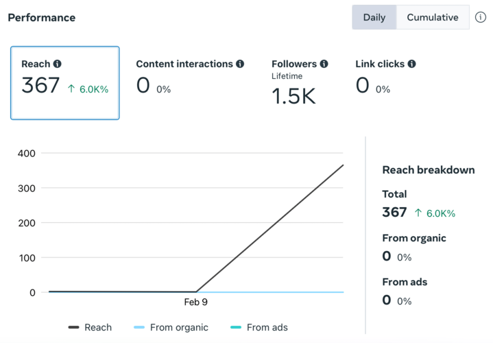Click the green arrow beside Total reach breakdown
Viewport: 493px width, 343px height.
(418, 213)
